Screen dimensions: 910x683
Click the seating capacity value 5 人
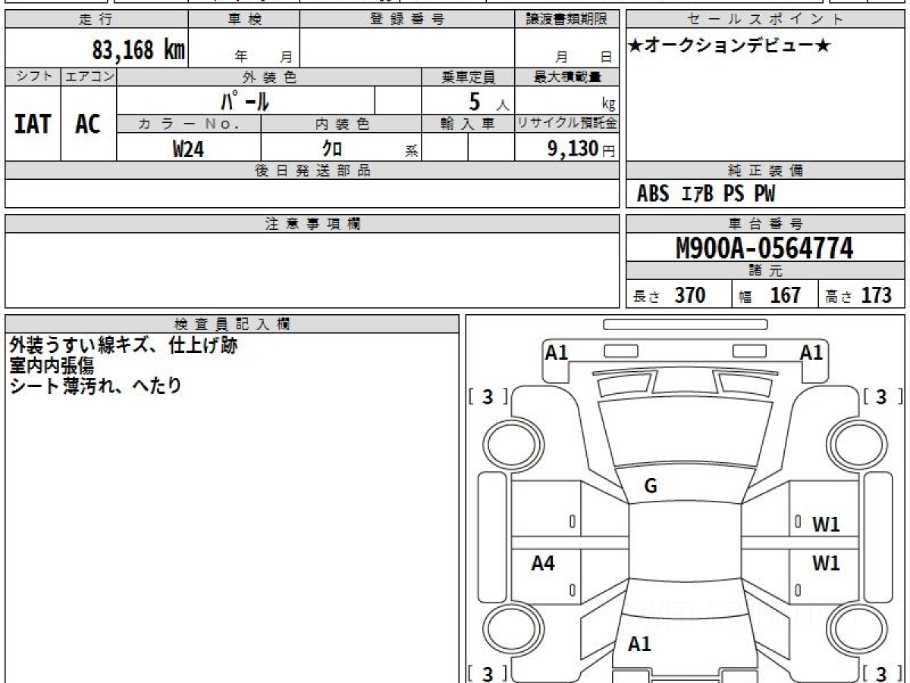tap(488, 101)
